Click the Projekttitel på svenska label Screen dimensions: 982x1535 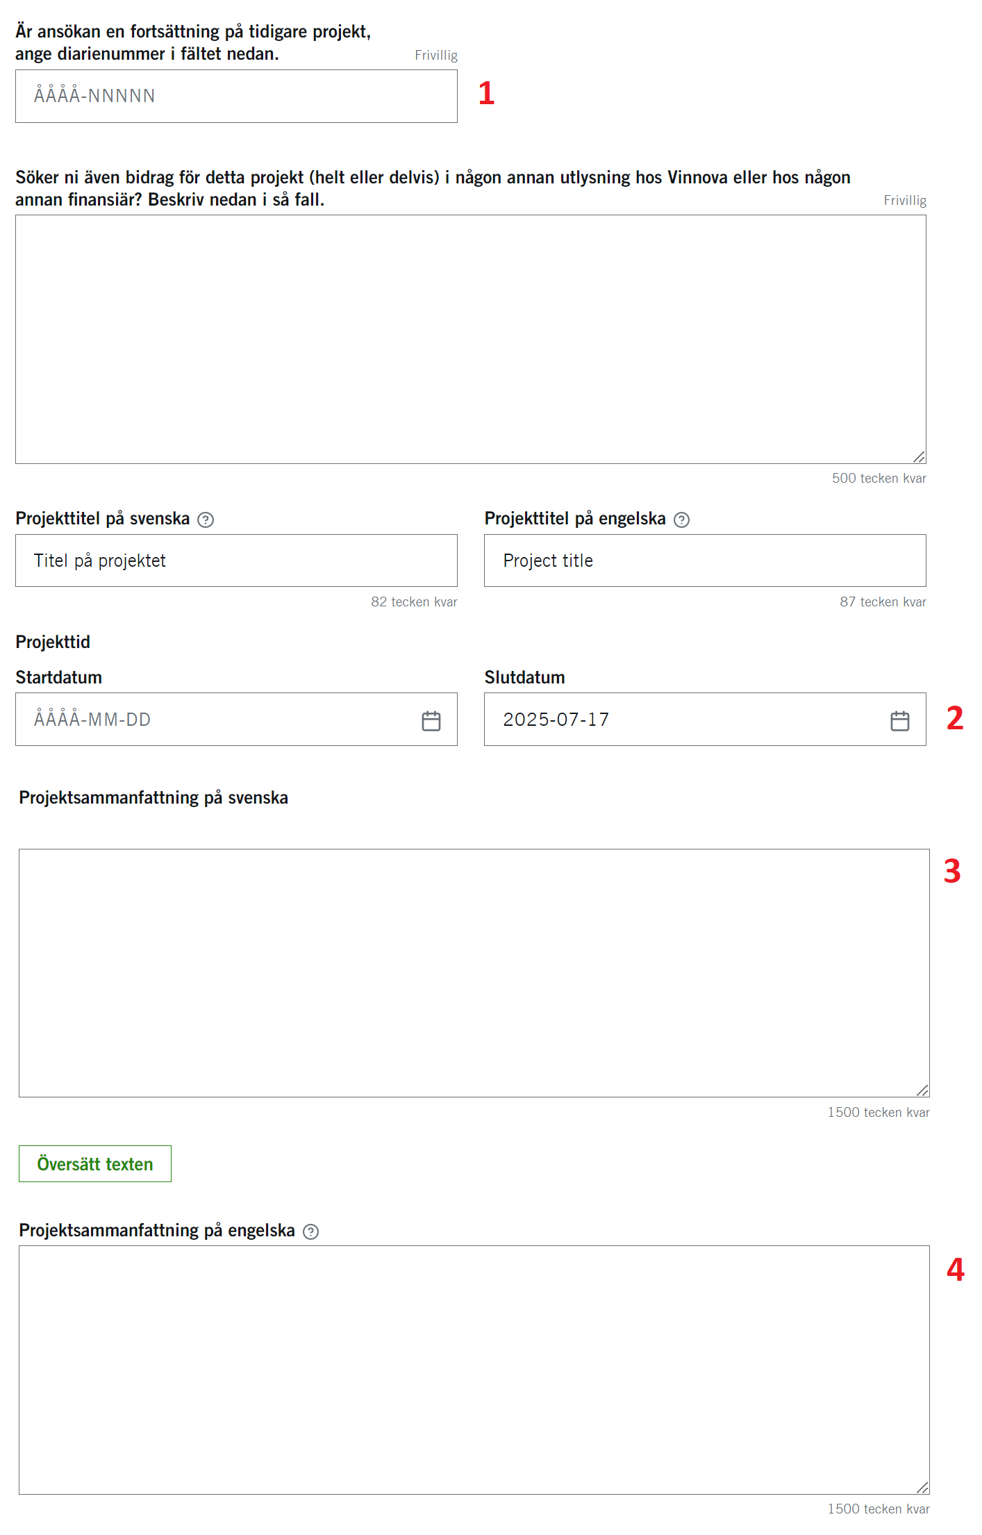pyautogui.click(x=103, y=519)
